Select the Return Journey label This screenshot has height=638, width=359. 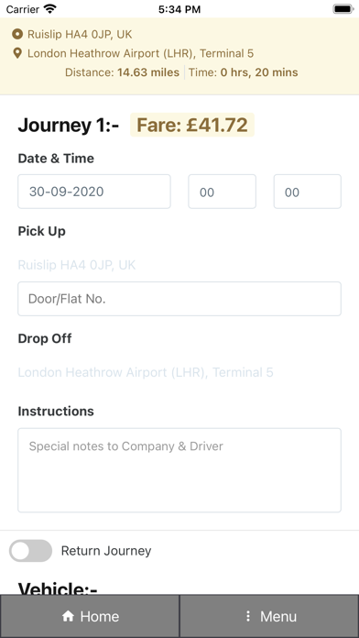106,551
